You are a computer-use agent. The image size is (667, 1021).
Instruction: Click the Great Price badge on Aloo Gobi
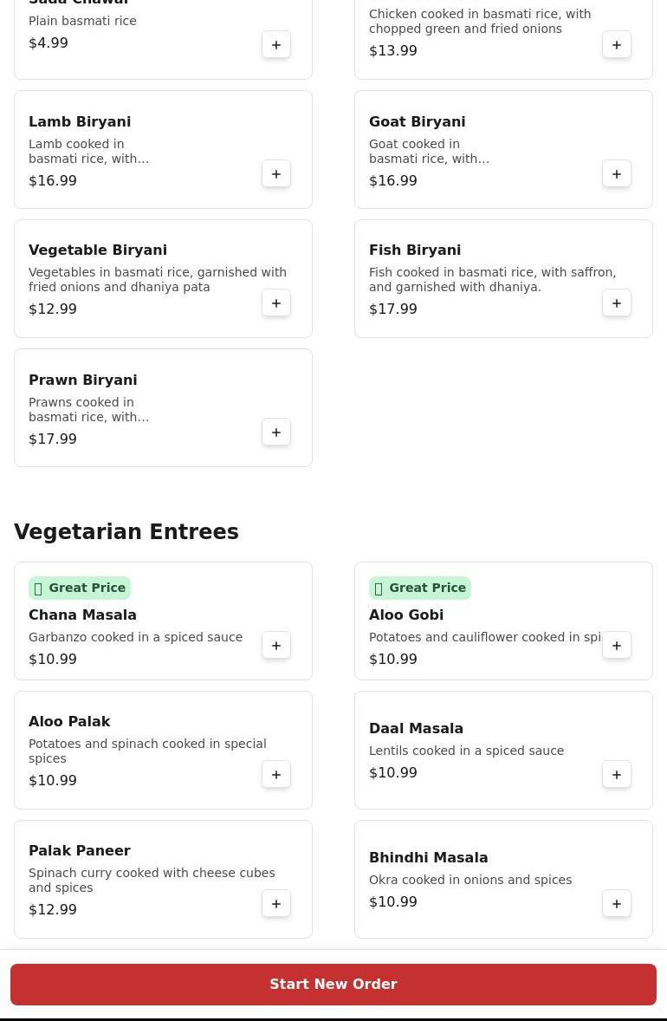(x=420, y=589)
